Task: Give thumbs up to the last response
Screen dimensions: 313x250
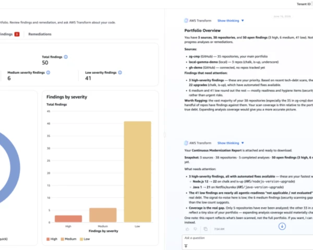Action: click(187, 229)
